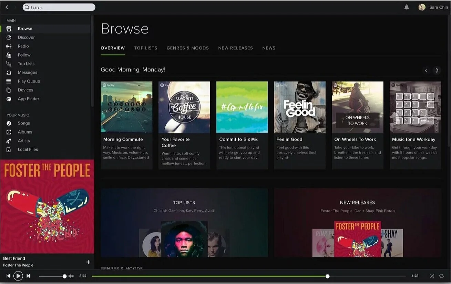The width and height of the screenshot is (451, 284).
Task: Switch to Genres & Moods tab
Action: (x=188, y=48)
